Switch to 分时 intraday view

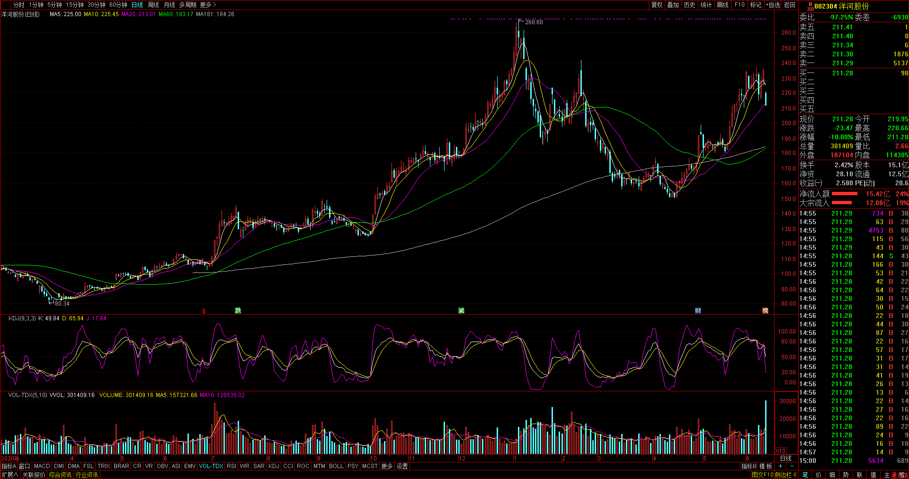point(18,5)
